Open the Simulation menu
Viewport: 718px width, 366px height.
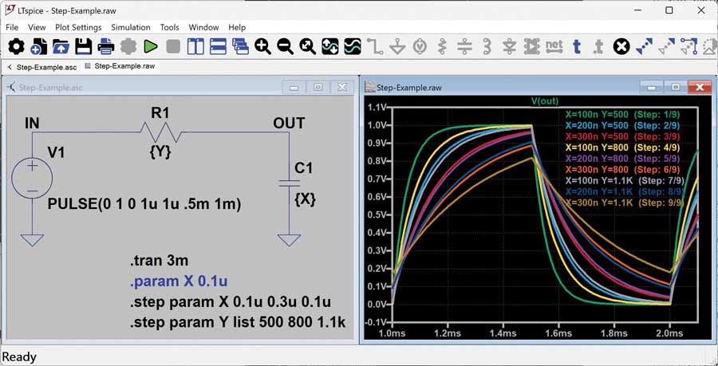[131, 27]
